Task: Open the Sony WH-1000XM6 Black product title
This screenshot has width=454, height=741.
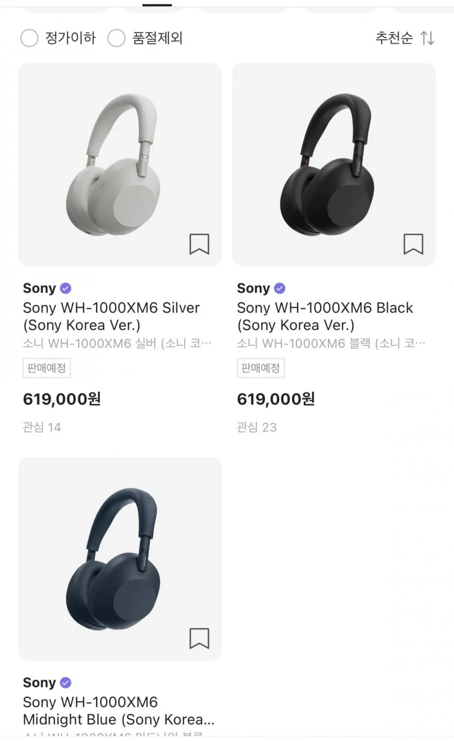Action: (x=325, y=316)
